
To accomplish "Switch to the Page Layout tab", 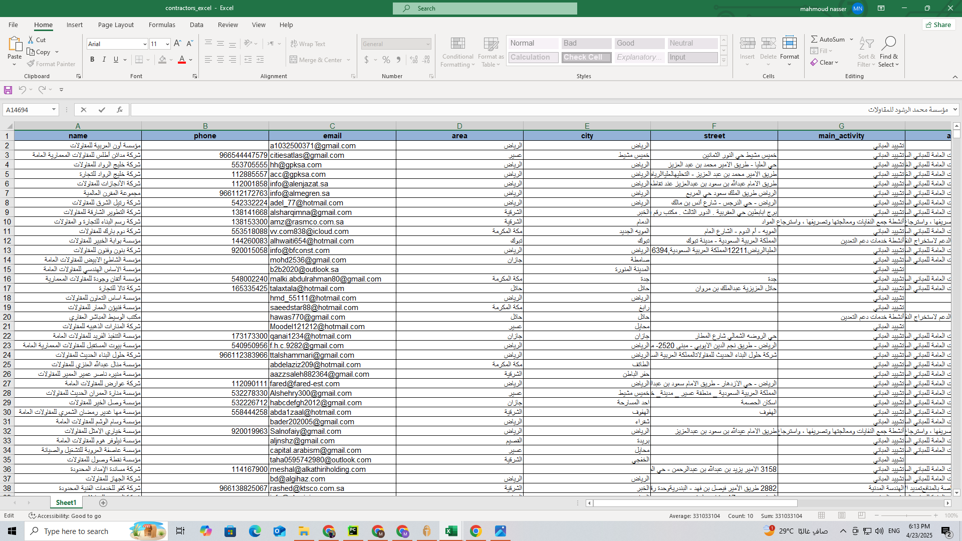I will point(116,25).
